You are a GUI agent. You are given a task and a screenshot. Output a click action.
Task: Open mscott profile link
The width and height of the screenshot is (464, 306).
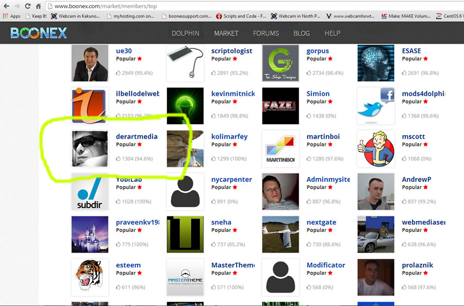(413, 137)
